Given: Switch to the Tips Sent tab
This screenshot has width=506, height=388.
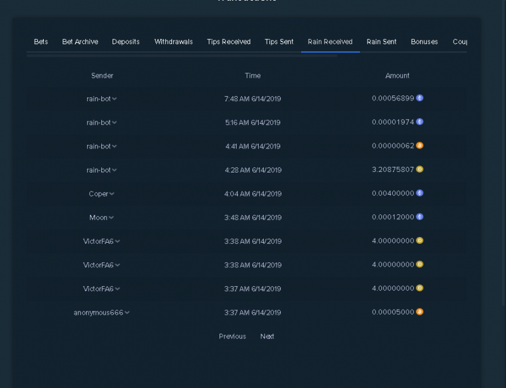Looking at the screenshot, I should coord(279,42).
